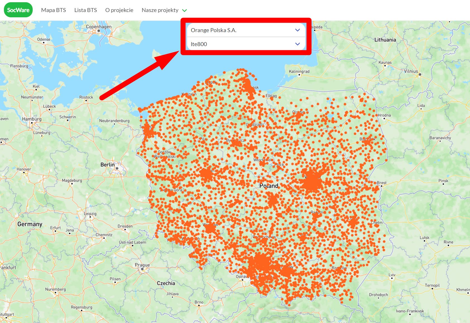The height and width of the screenshot is (323, 470).
Task: Click the chevron arrow on the operator selector
Action: 297,30
